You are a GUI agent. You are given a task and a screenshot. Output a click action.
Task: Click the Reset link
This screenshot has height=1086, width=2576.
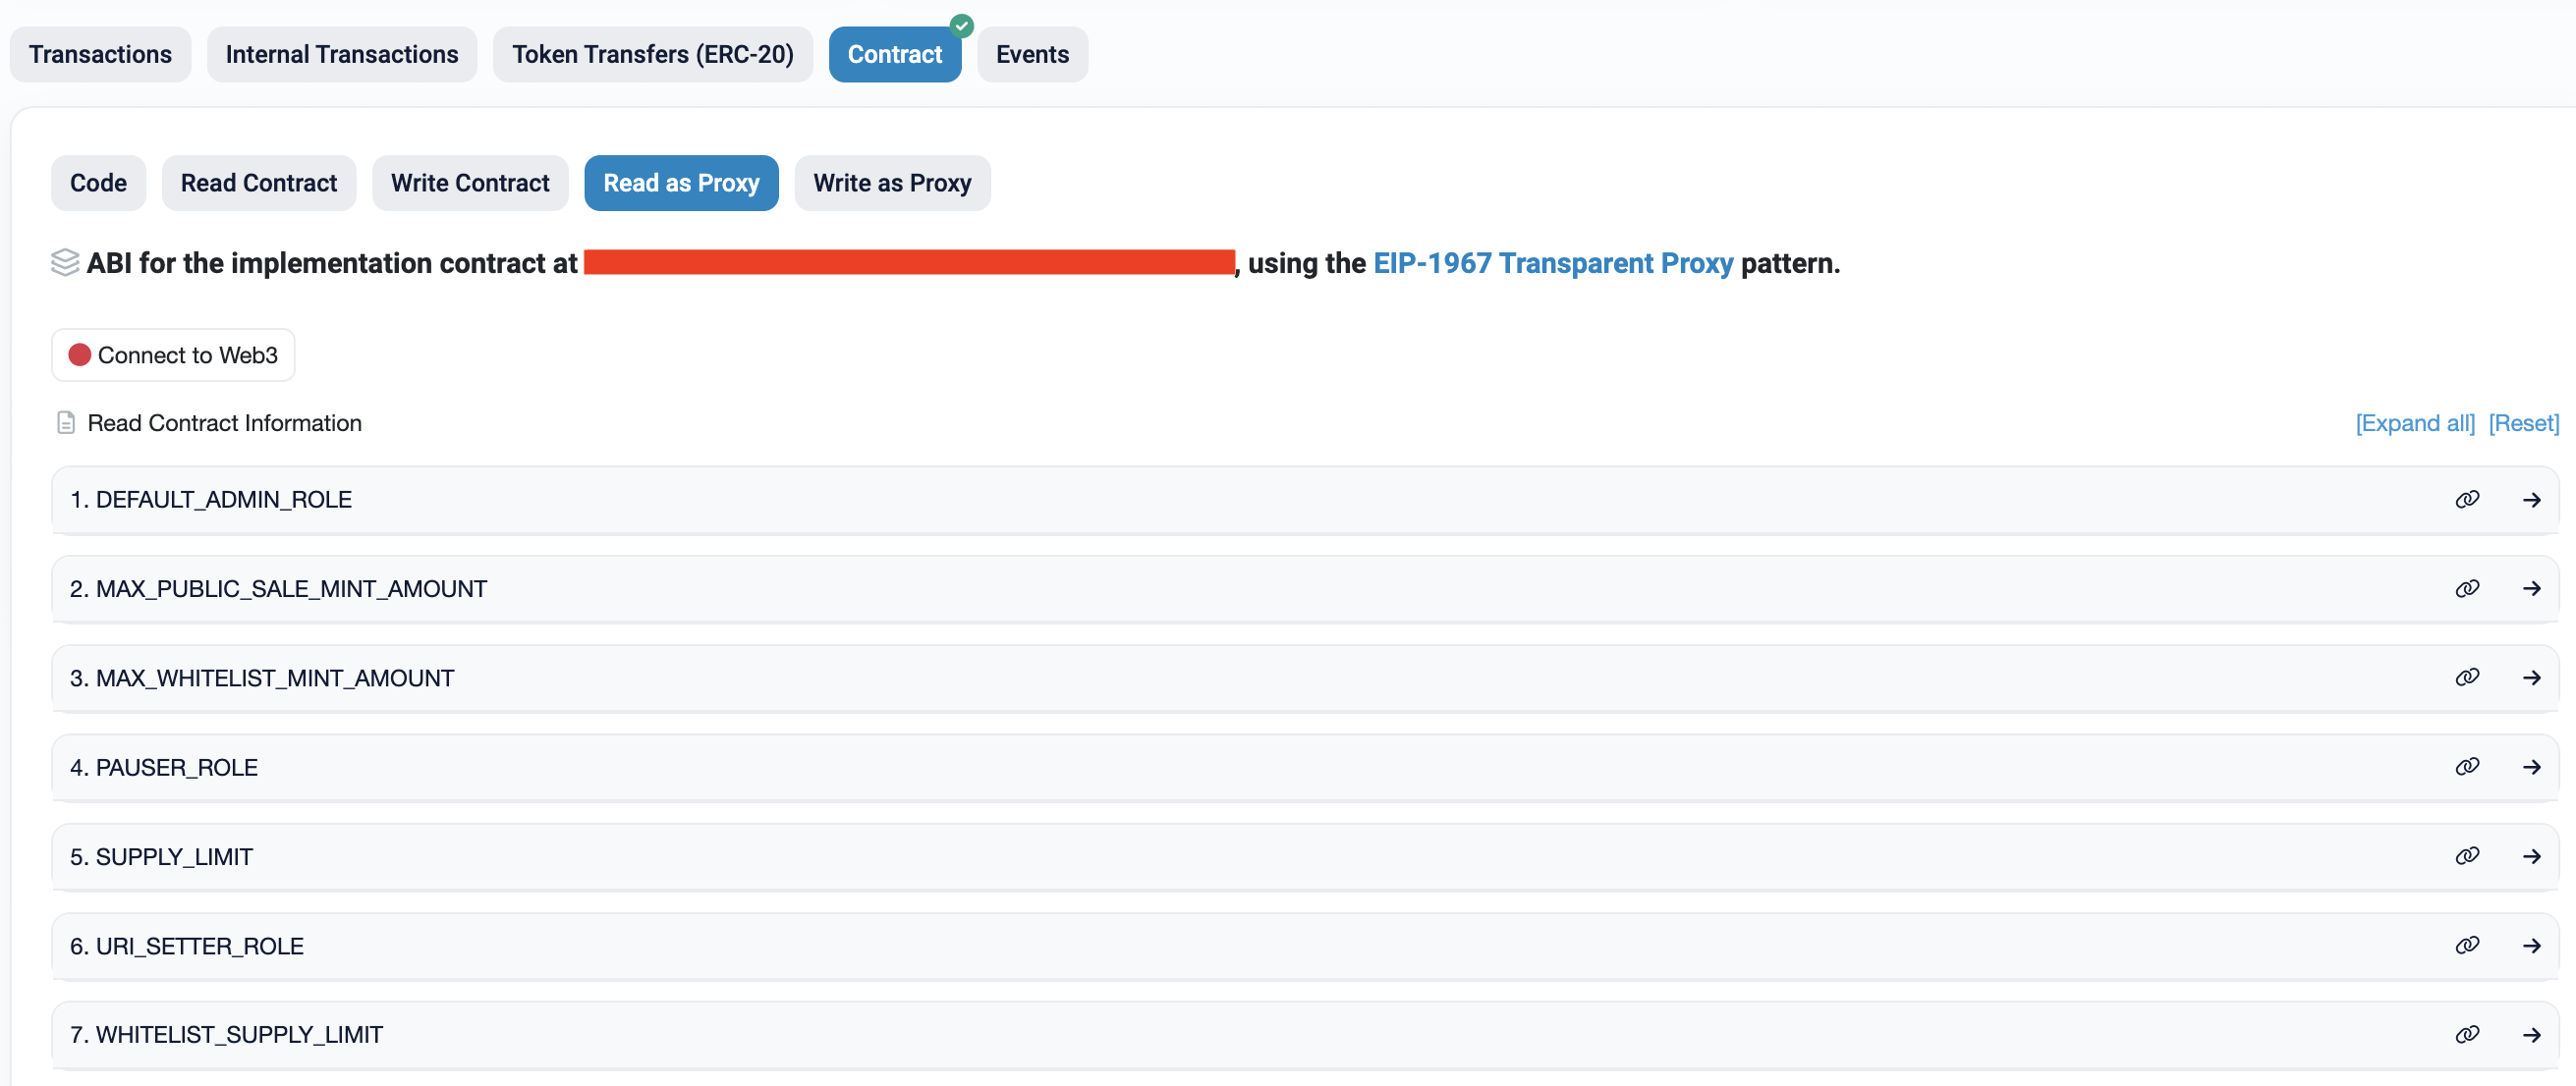pyautogui.click(x=2522, y=422)
